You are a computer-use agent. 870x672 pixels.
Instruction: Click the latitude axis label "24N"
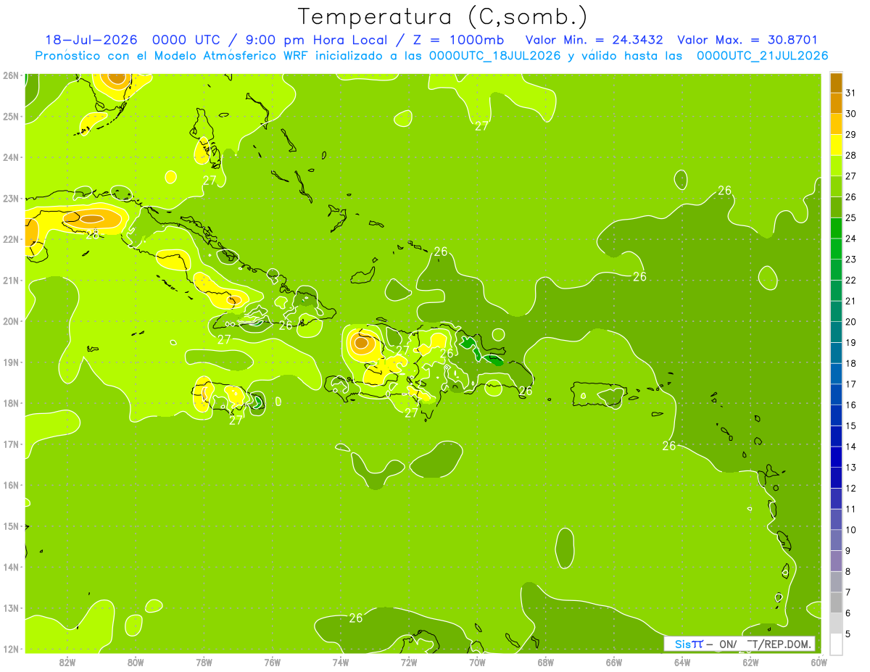click(x=10, y=157)
